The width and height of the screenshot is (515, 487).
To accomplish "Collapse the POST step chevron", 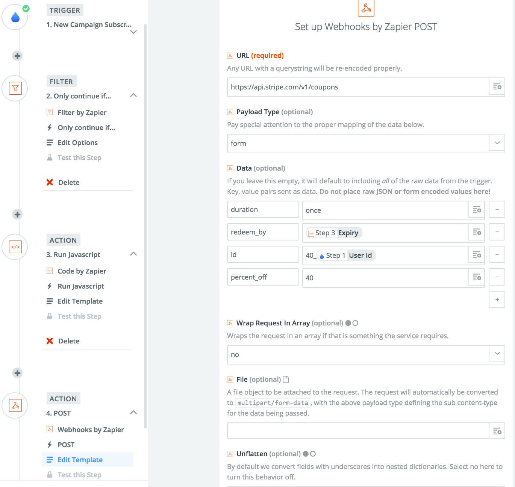I will click(133, 413).
